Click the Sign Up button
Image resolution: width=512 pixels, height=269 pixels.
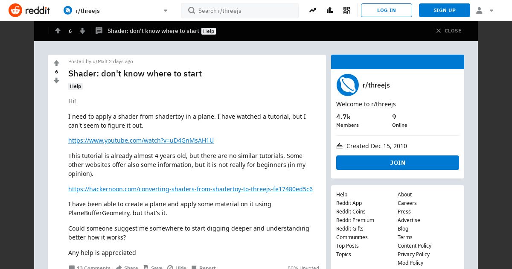(x=445, y=10)
